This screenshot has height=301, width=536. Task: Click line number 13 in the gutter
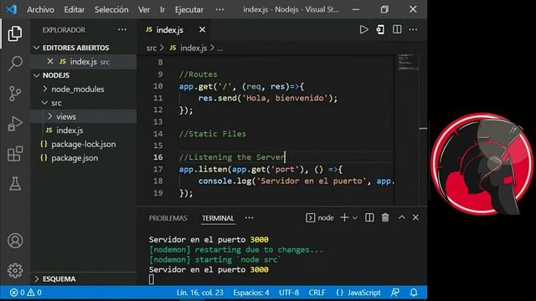pos(158,122)
